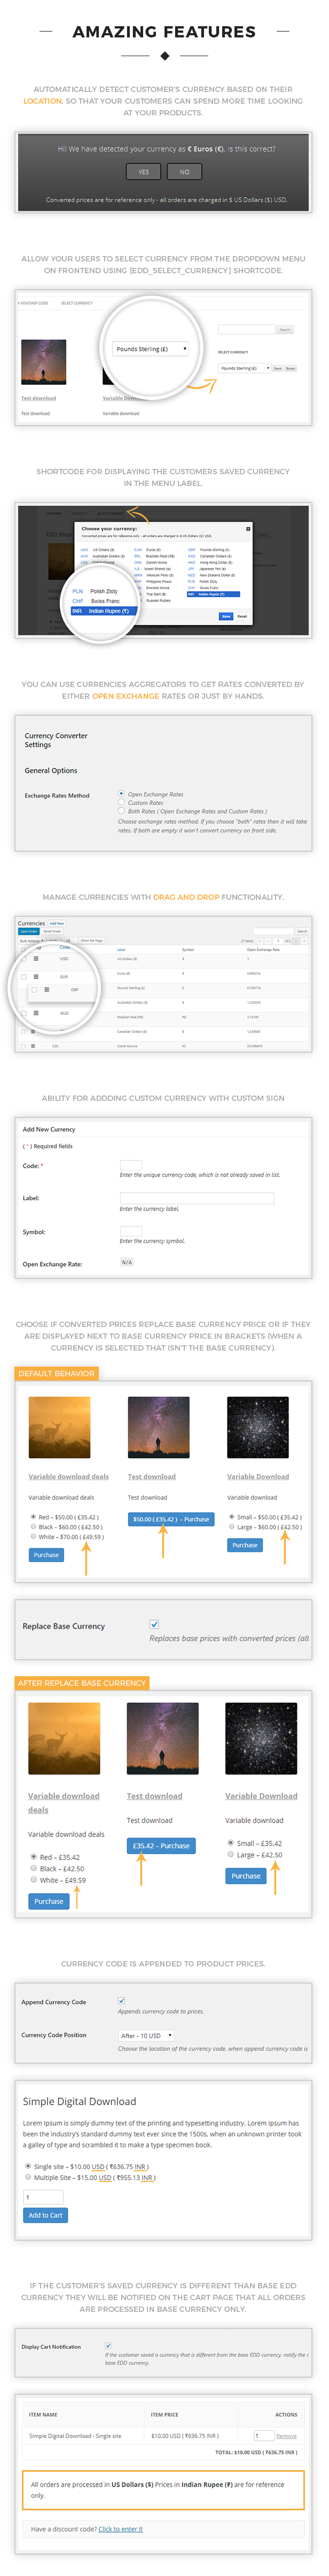329x2576 pixels.
Task: Open the Select Currency sidebar dropdown
Action: 244,368
